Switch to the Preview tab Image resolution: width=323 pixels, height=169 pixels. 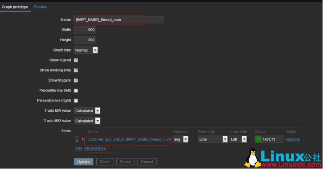(40, 7)
